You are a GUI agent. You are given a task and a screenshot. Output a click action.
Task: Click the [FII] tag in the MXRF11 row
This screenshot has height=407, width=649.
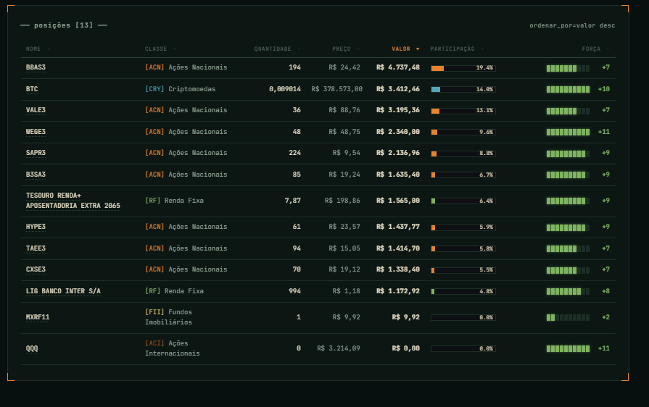coord(154,312)
